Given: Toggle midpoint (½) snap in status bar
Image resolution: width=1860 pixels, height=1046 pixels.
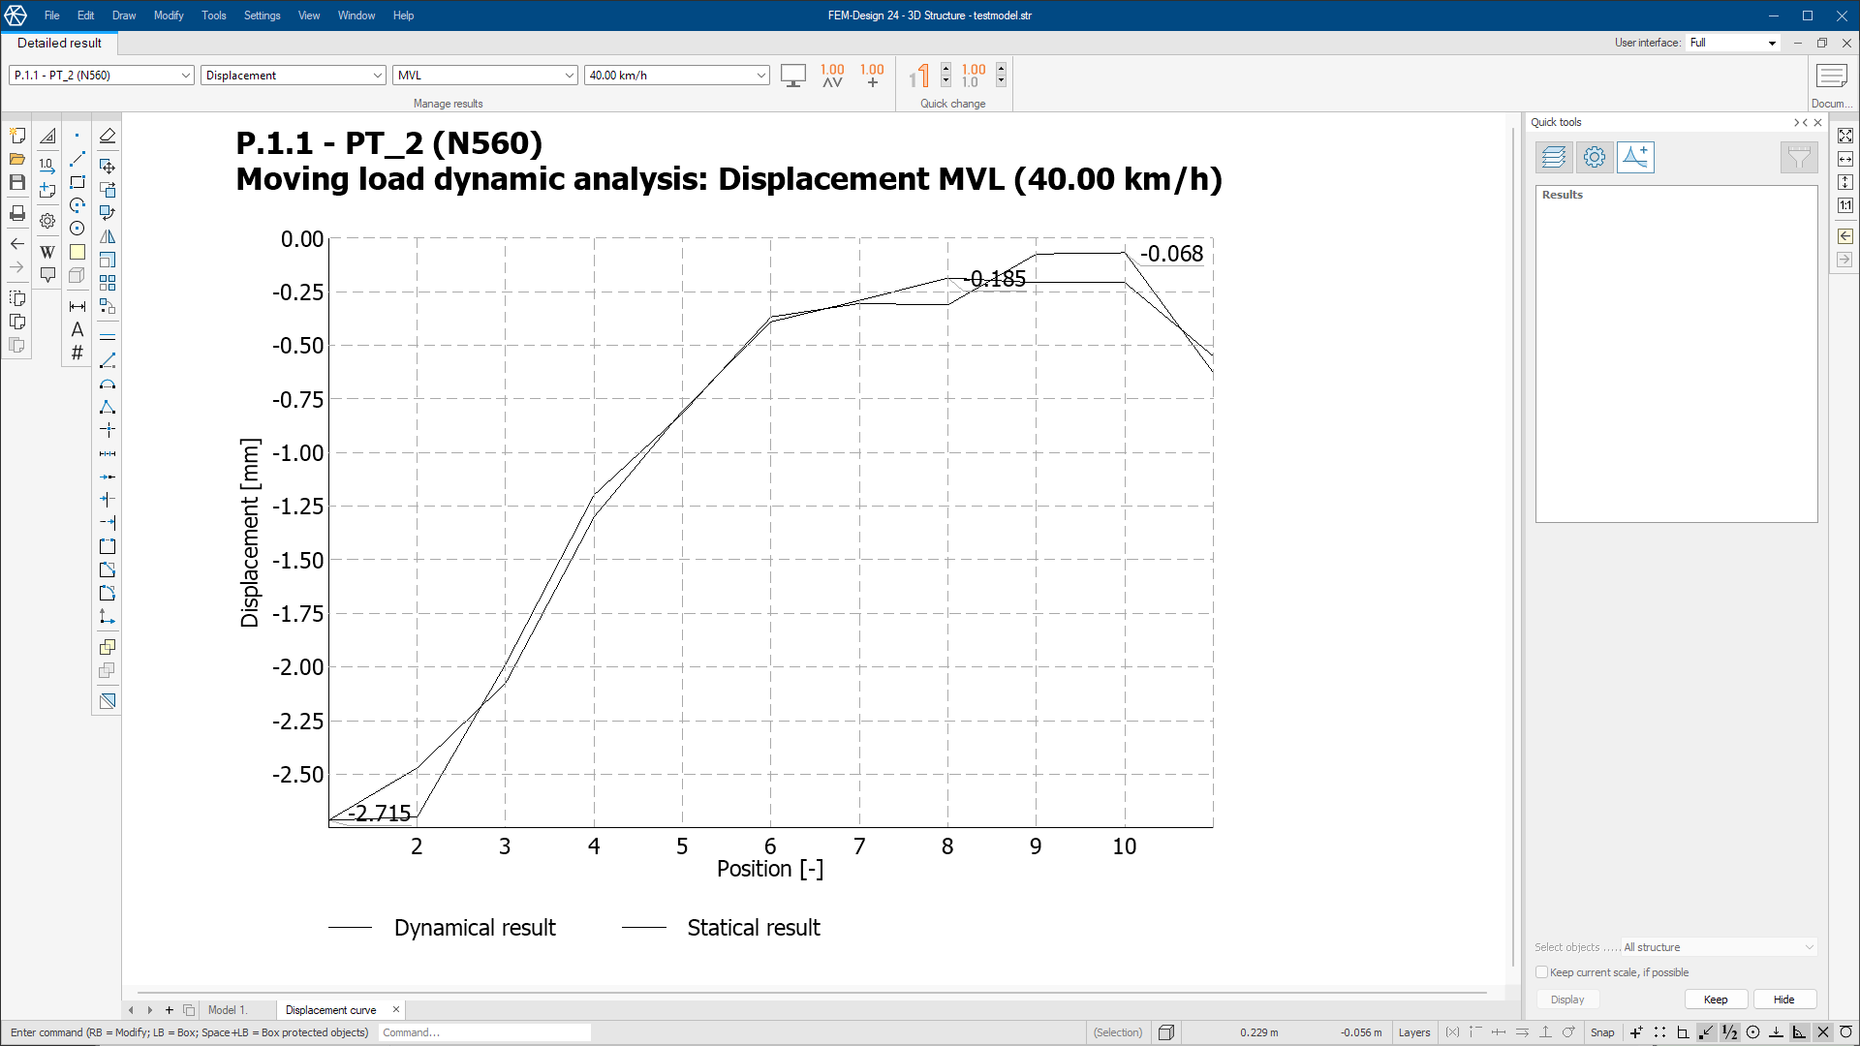Looking at the screenshot, I should click(x=1729, y=1032).
